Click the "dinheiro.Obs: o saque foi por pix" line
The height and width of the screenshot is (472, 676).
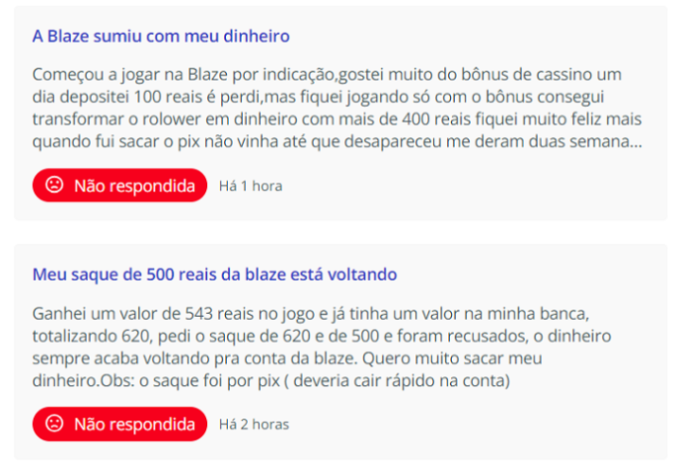pos(271,379)
